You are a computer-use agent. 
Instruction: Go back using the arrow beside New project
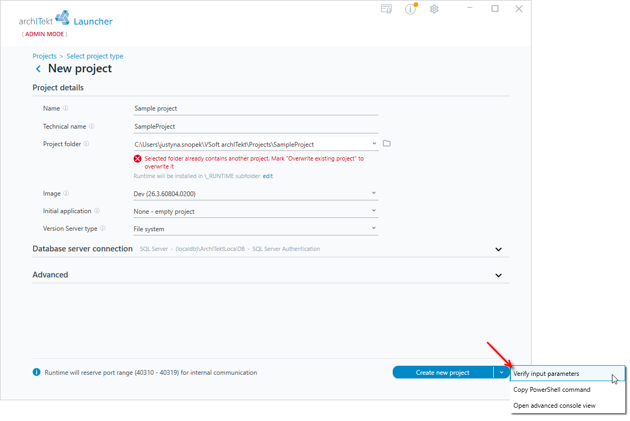click(38, 69)
